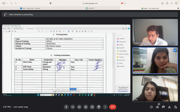Mute the microphone in Meet
The width and height of the screenshot is (180, 112).
(66, 107)
